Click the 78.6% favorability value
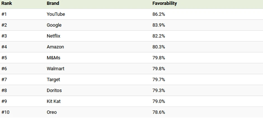The image size is (263, 118). pos(159,112)
